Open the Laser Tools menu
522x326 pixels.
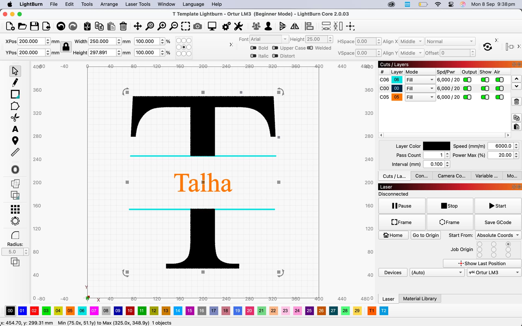[138, 4]
